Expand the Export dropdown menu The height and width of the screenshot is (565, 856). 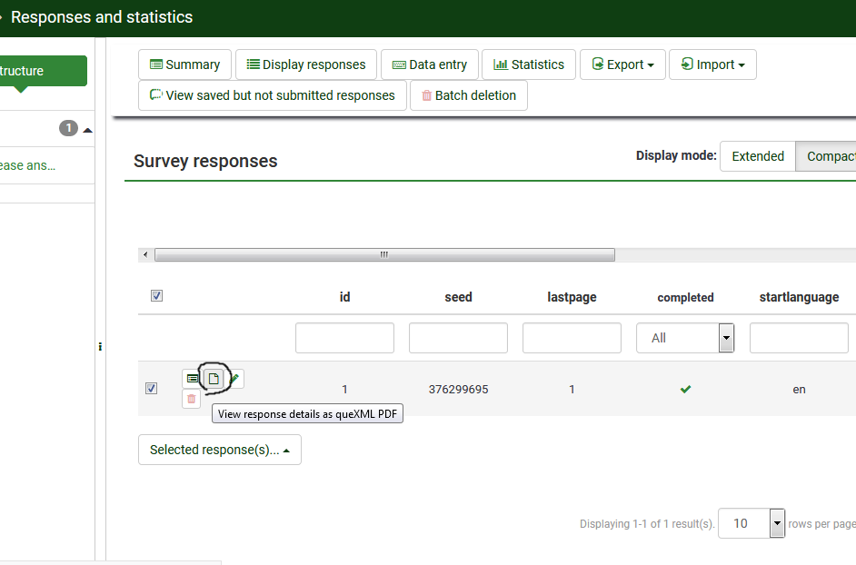[x=622, y=64]
